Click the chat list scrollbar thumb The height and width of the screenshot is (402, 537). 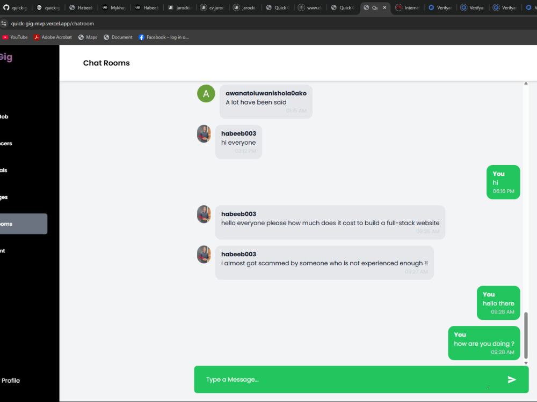(x=526, y=335)
